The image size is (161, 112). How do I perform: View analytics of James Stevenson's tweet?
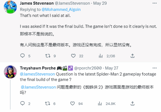tap(101, 56)
